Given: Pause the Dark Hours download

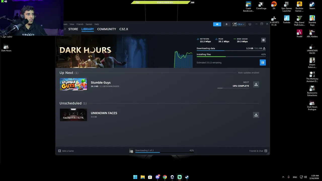Looking at the screenshot, I should click(x=263, y=62).
